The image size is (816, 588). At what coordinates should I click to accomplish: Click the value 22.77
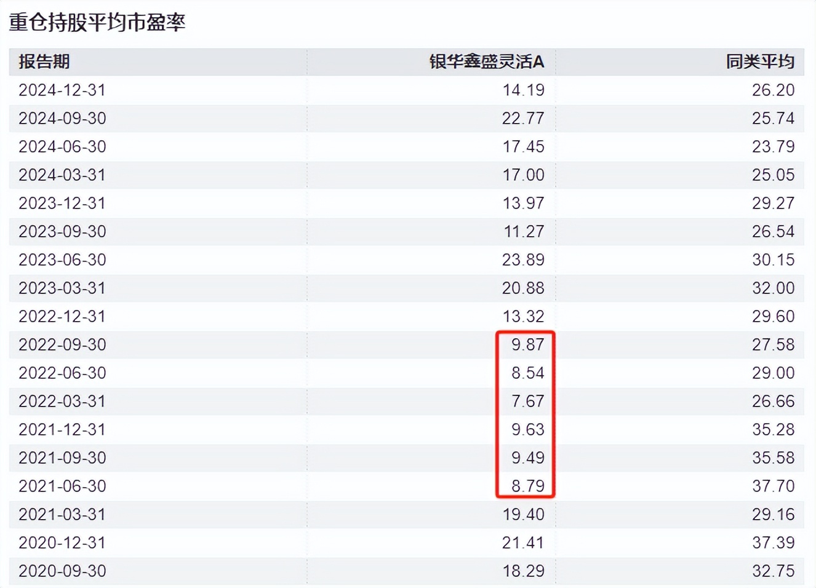tap(524, 118)
